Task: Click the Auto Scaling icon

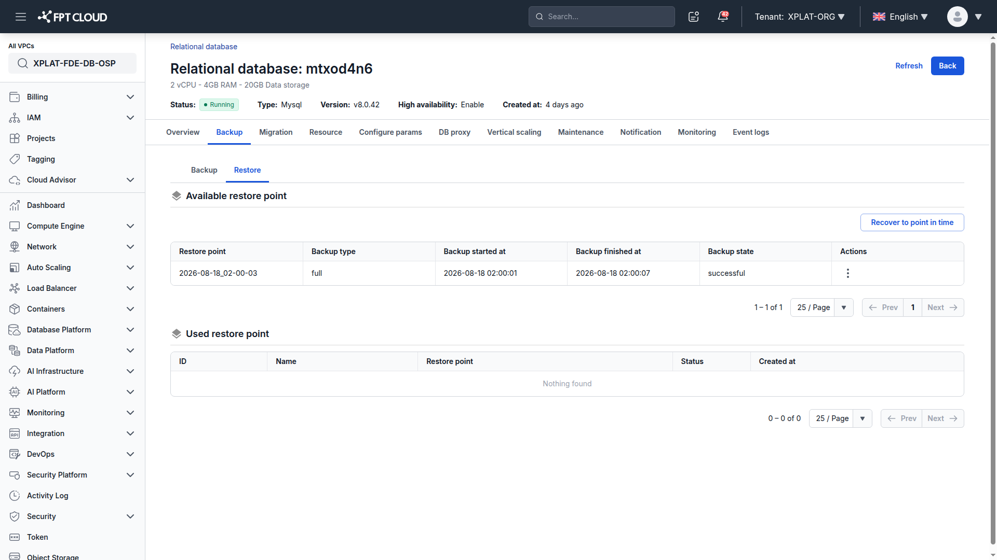Action: [15, 268]
